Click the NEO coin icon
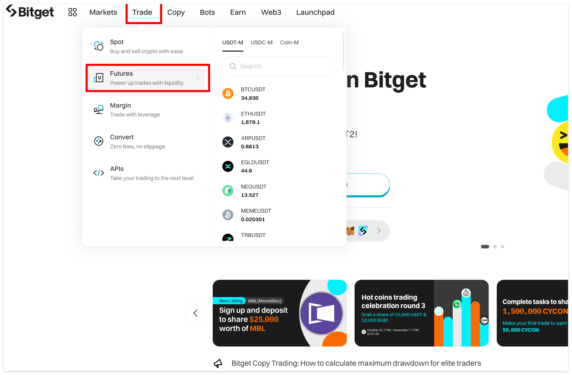Screen dimensions: 572x375 [x=228, y=191]
